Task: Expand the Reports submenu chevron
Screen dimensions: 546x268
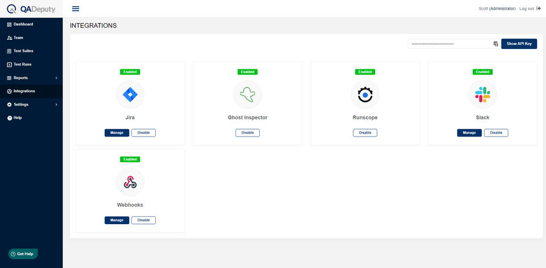Action: [x=56, y=78]
